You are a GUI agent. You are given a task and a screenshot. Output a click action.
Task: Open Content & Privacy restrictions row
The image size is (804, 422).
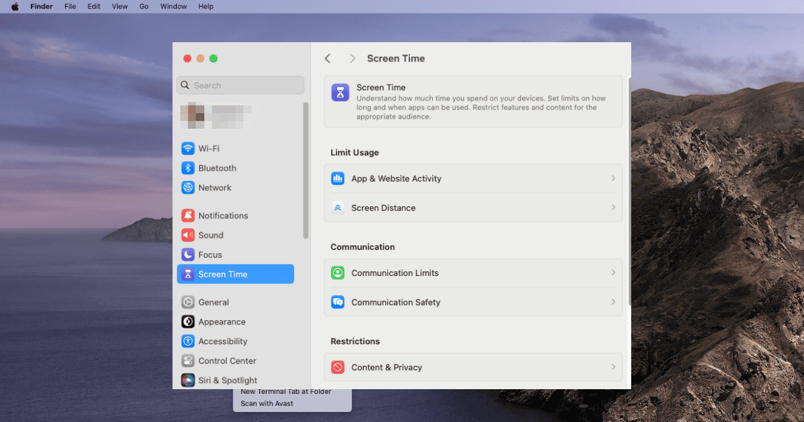pos(473,367)
